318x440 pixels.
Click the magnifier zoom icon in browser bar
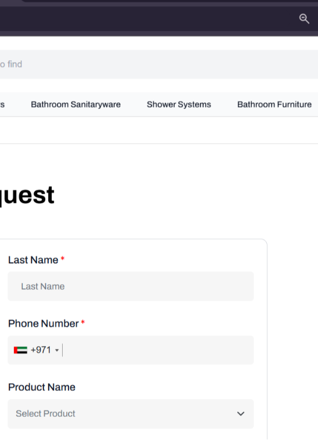304,19
